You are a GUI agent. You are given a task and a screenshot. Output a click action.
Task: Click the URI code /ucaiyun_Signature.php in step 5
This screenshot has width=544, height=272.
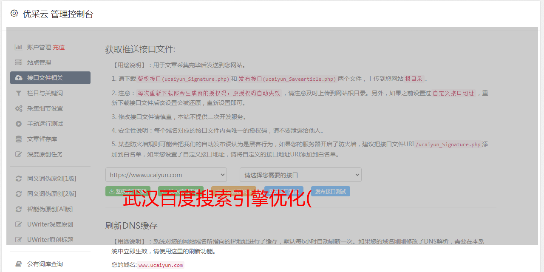[x=448, y=144]
